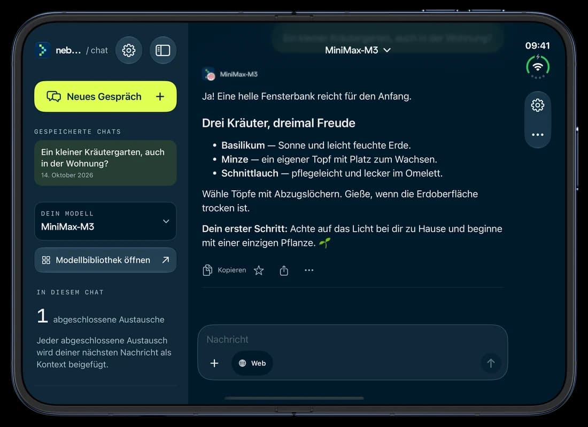Focus the Nachricht message field
This screenshot has width=588, height=427.
pyautogui.click(x=352, y=339)
